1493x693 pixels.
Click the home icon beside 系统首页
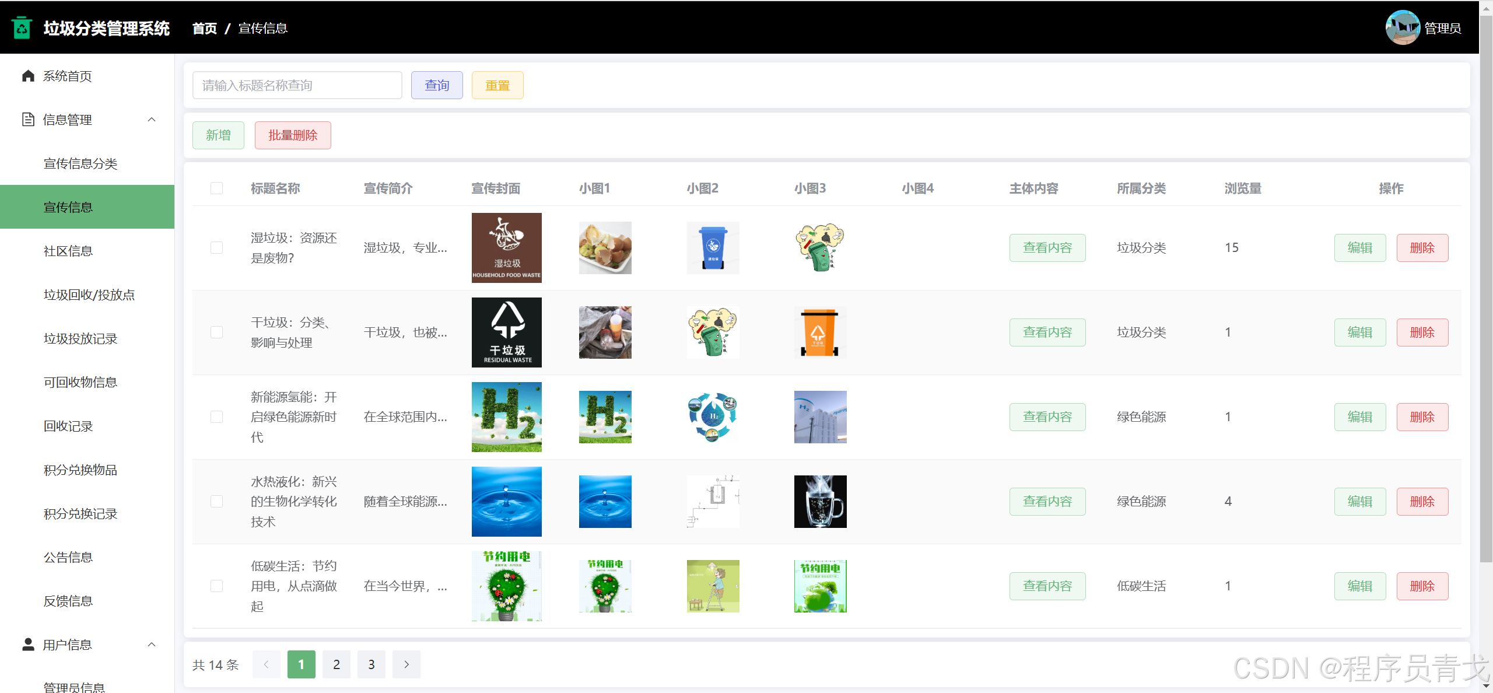(x=28, y=76)
